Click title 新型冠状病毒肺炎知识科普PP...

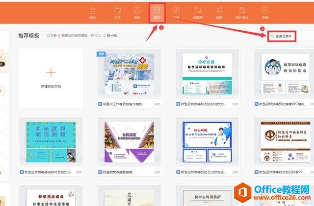tap(282, 172)
